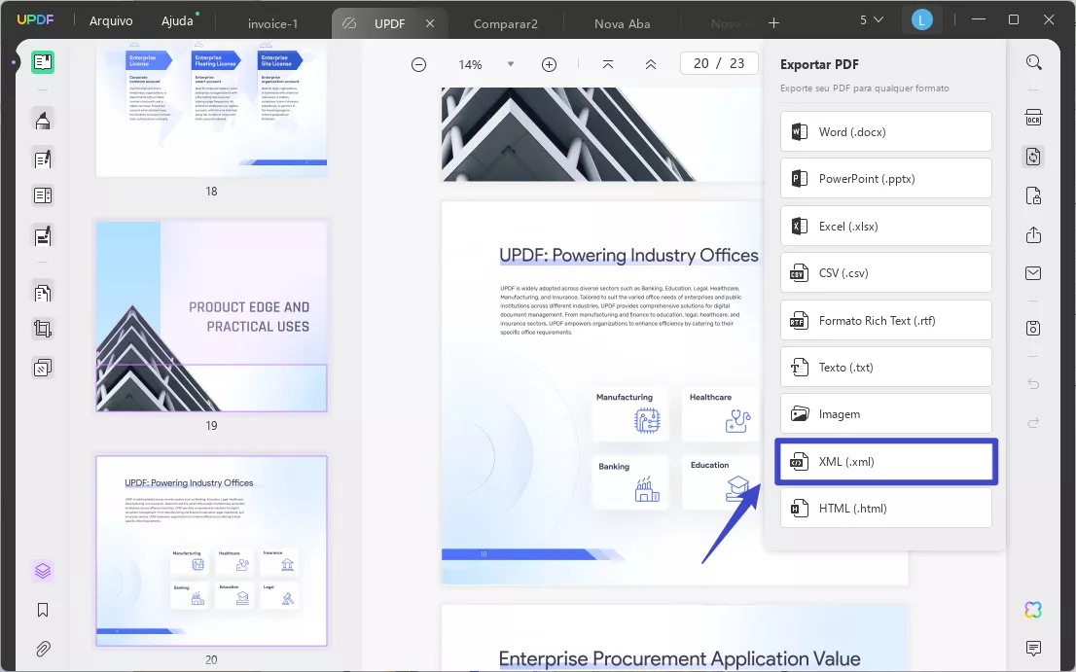Click the 14% zoom value
Viewport: 1076px width, 672px height.
pyautogui.click(x=470, y=64)
